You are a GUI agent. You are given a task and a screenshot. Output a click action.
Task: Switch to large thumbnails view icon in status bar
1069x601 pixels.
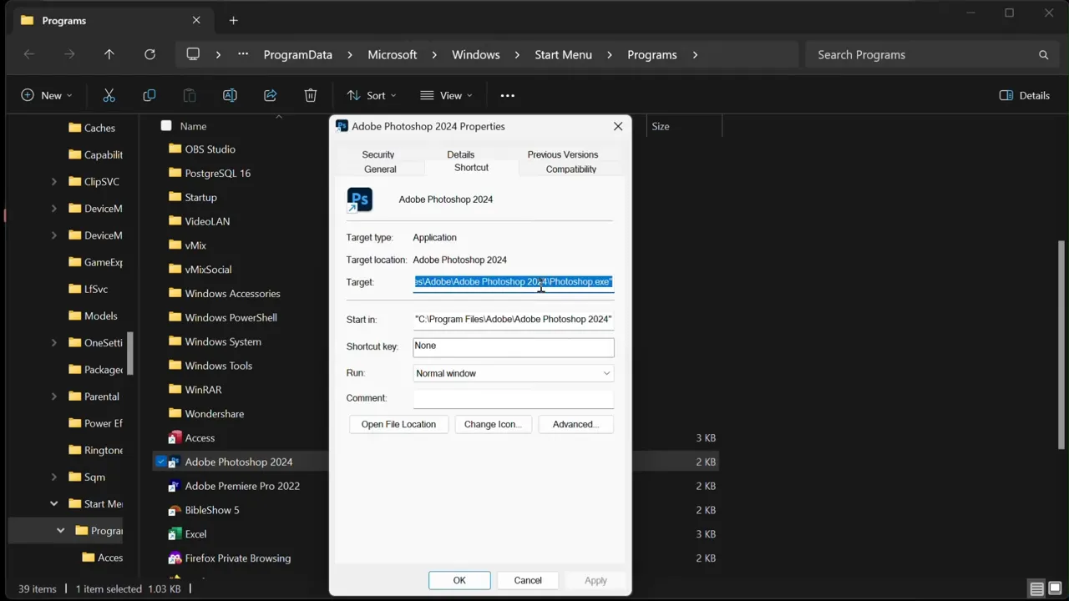tap(1054, 589)
